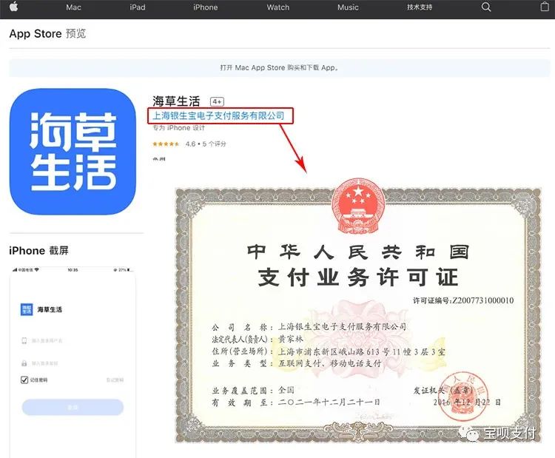Open the iPhone login screenshot thumbnail
Screen dimensions: 555x458
(x=73, y=362)
